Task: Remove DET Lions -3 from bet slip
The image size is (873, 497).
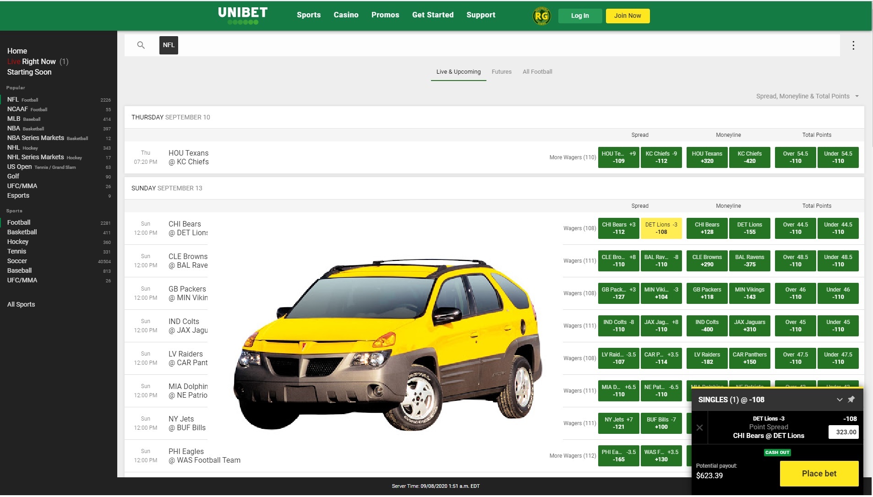Action: point(699,427)
